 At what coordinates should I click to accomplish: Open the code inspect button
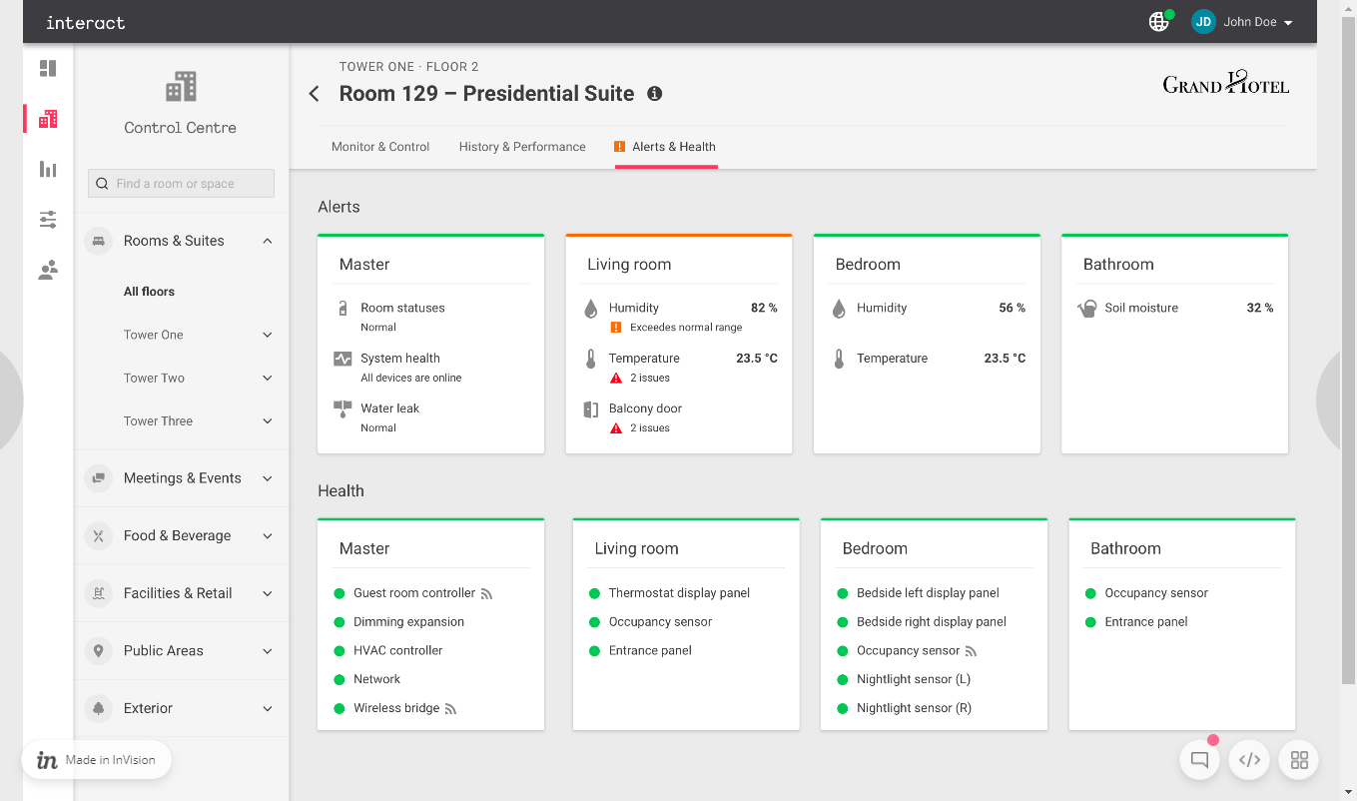click(1249, 760)
